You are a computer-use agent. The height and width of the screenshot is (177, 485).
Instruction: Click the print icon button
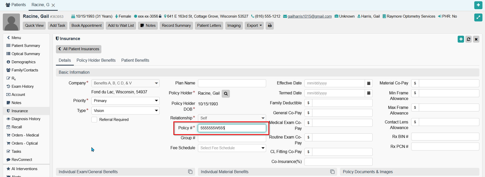[270, 26]
